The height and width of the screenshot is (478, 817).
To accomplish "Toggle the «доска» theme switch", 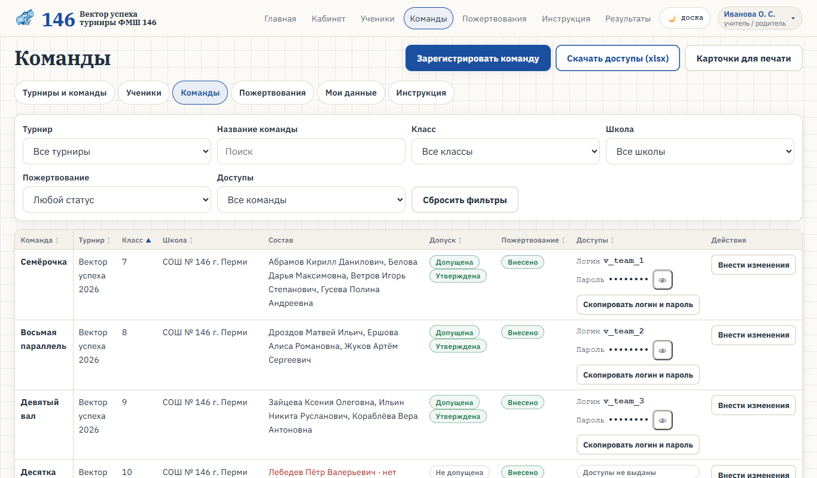I will (685, 18).
